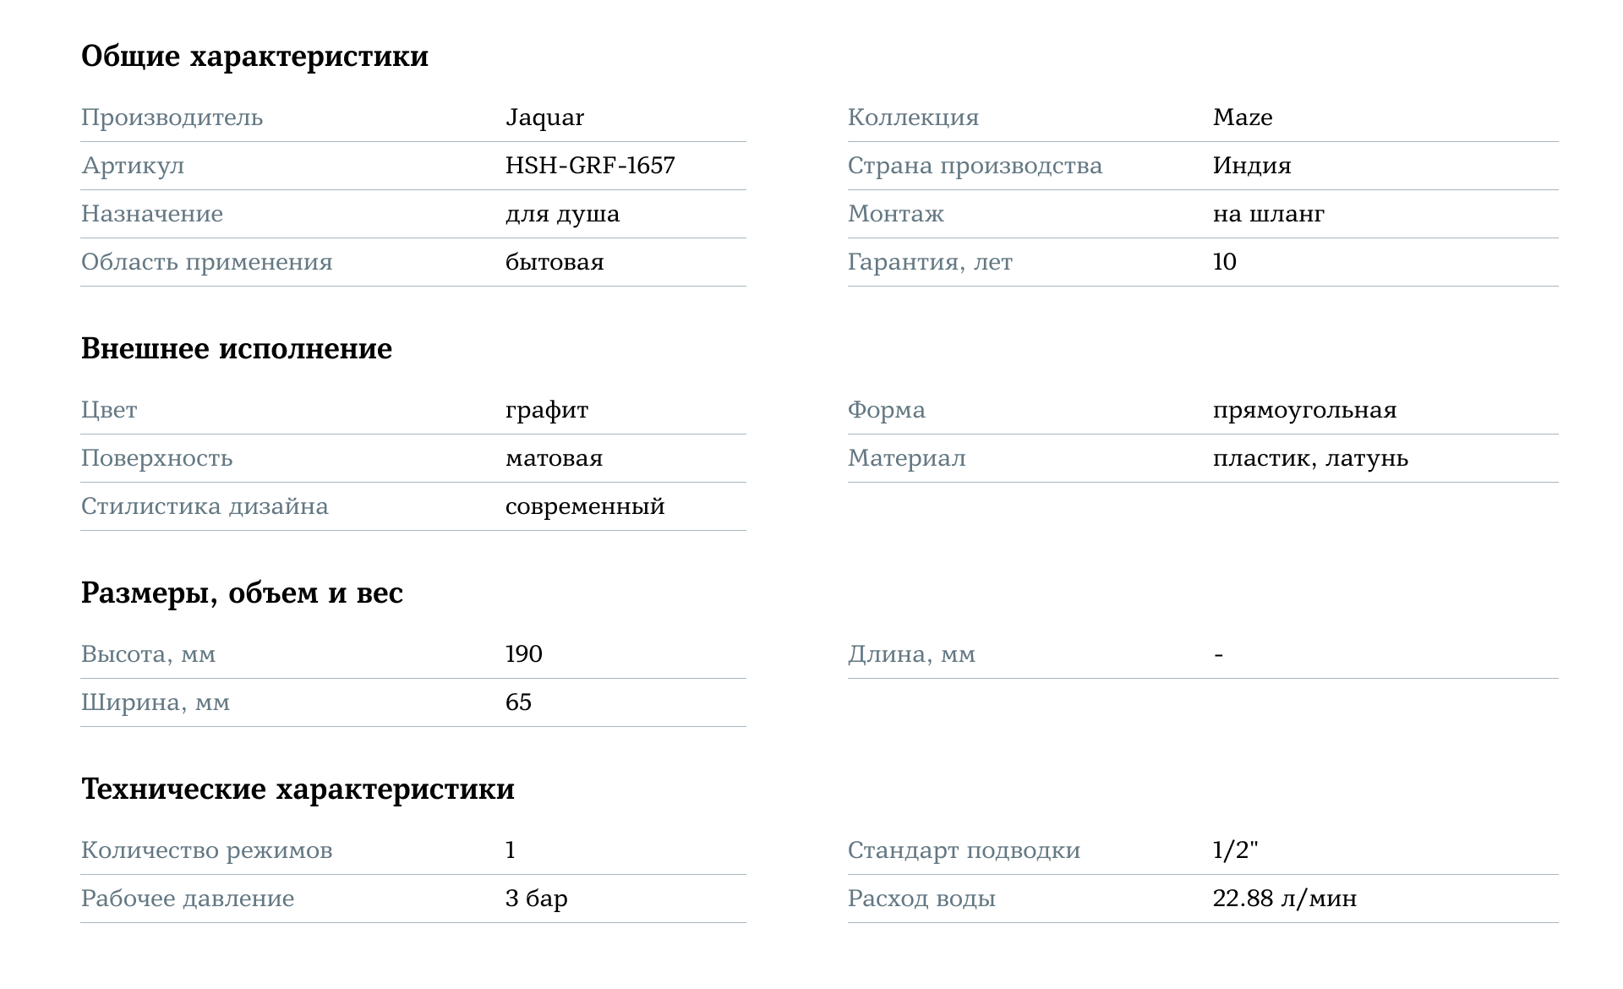Click the Jaquar manufacturer value
The image size is (1623, 989).
tap(544, 117)
